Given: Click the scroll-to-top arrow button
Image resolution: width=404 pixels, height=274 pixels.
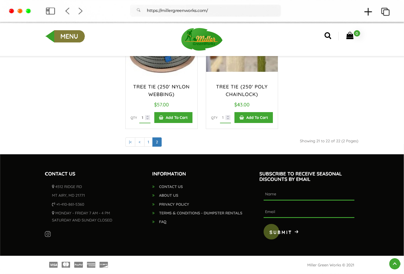Looking at the screenshot, I should tap(394, 264).
